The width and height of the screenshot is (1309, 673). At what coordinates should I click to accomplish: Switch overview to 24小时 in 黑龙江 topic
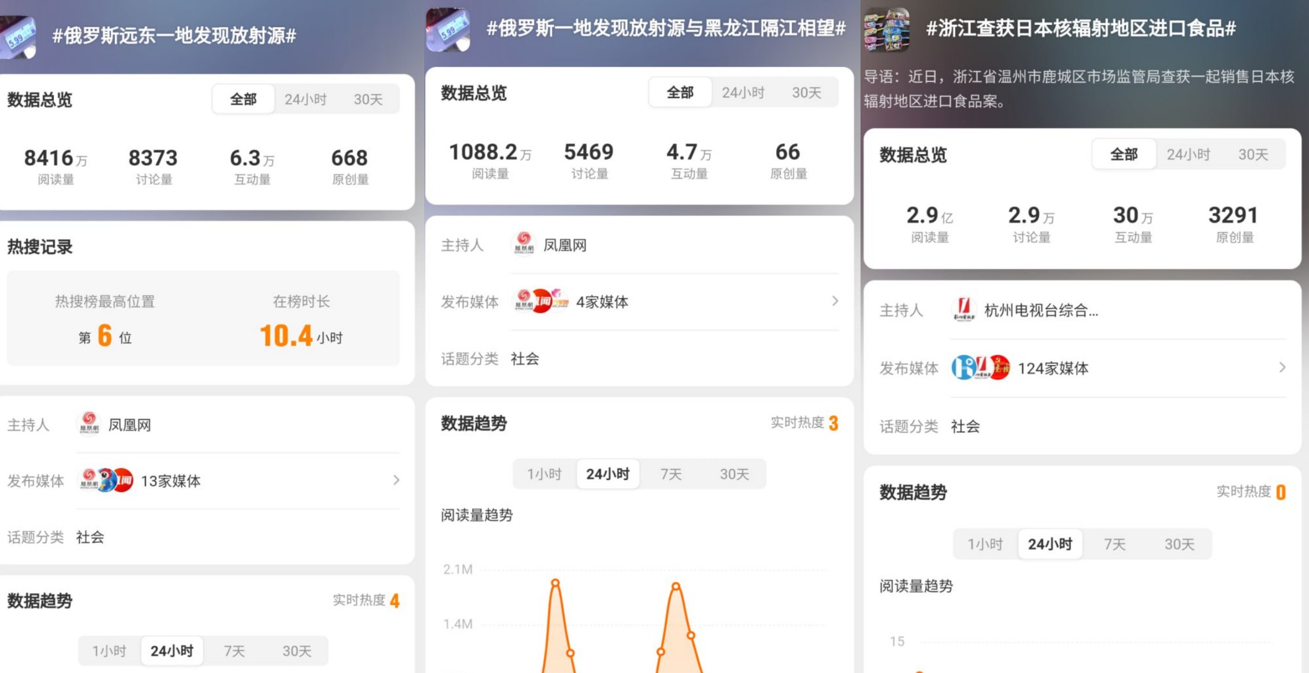(743, 92)
